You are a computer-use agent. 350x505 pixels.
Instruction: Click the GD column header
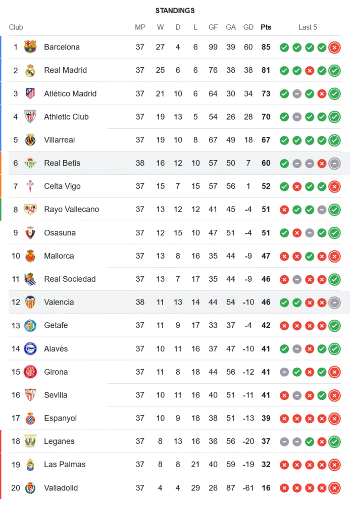(248, 27)
